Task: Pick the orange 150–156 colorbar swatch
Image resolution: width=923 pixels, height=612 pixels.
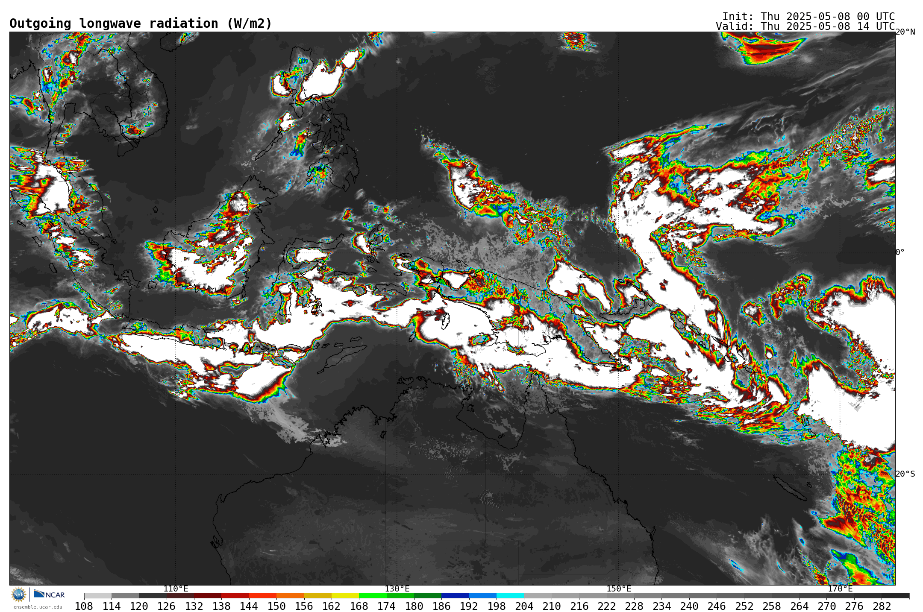Action: [x=290, y=596]
